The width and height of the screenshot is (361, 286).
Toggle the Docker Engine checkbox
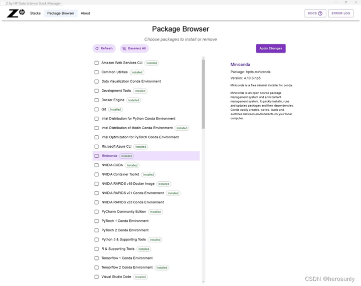(x=97, y=100)
